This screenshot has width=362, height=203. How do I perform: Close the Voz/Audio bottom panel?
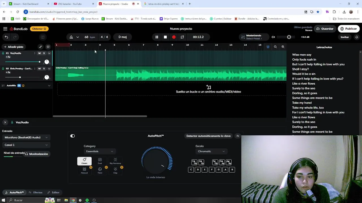pos(5,122)
